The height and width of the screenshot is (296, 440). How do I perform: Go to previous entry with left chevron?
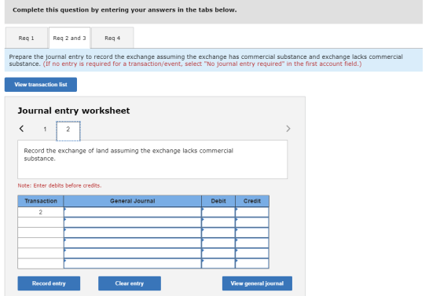[x=21, y=129]
